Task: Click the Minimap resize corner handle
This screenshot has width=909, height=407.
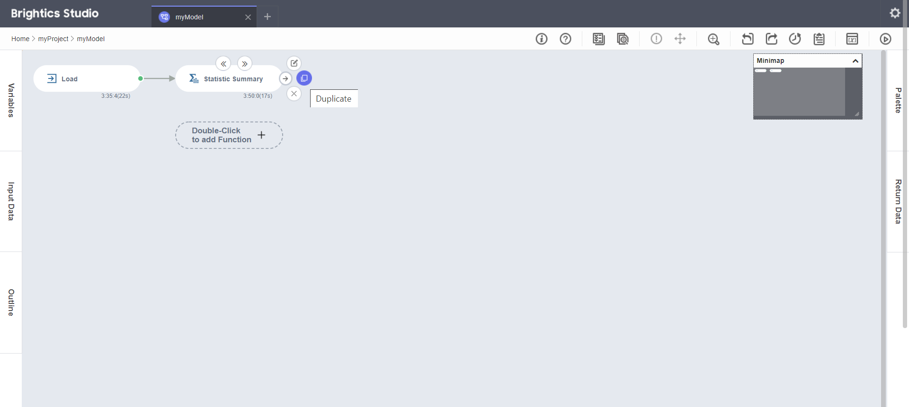Action: pyautogui.click(x=857, y=114)
